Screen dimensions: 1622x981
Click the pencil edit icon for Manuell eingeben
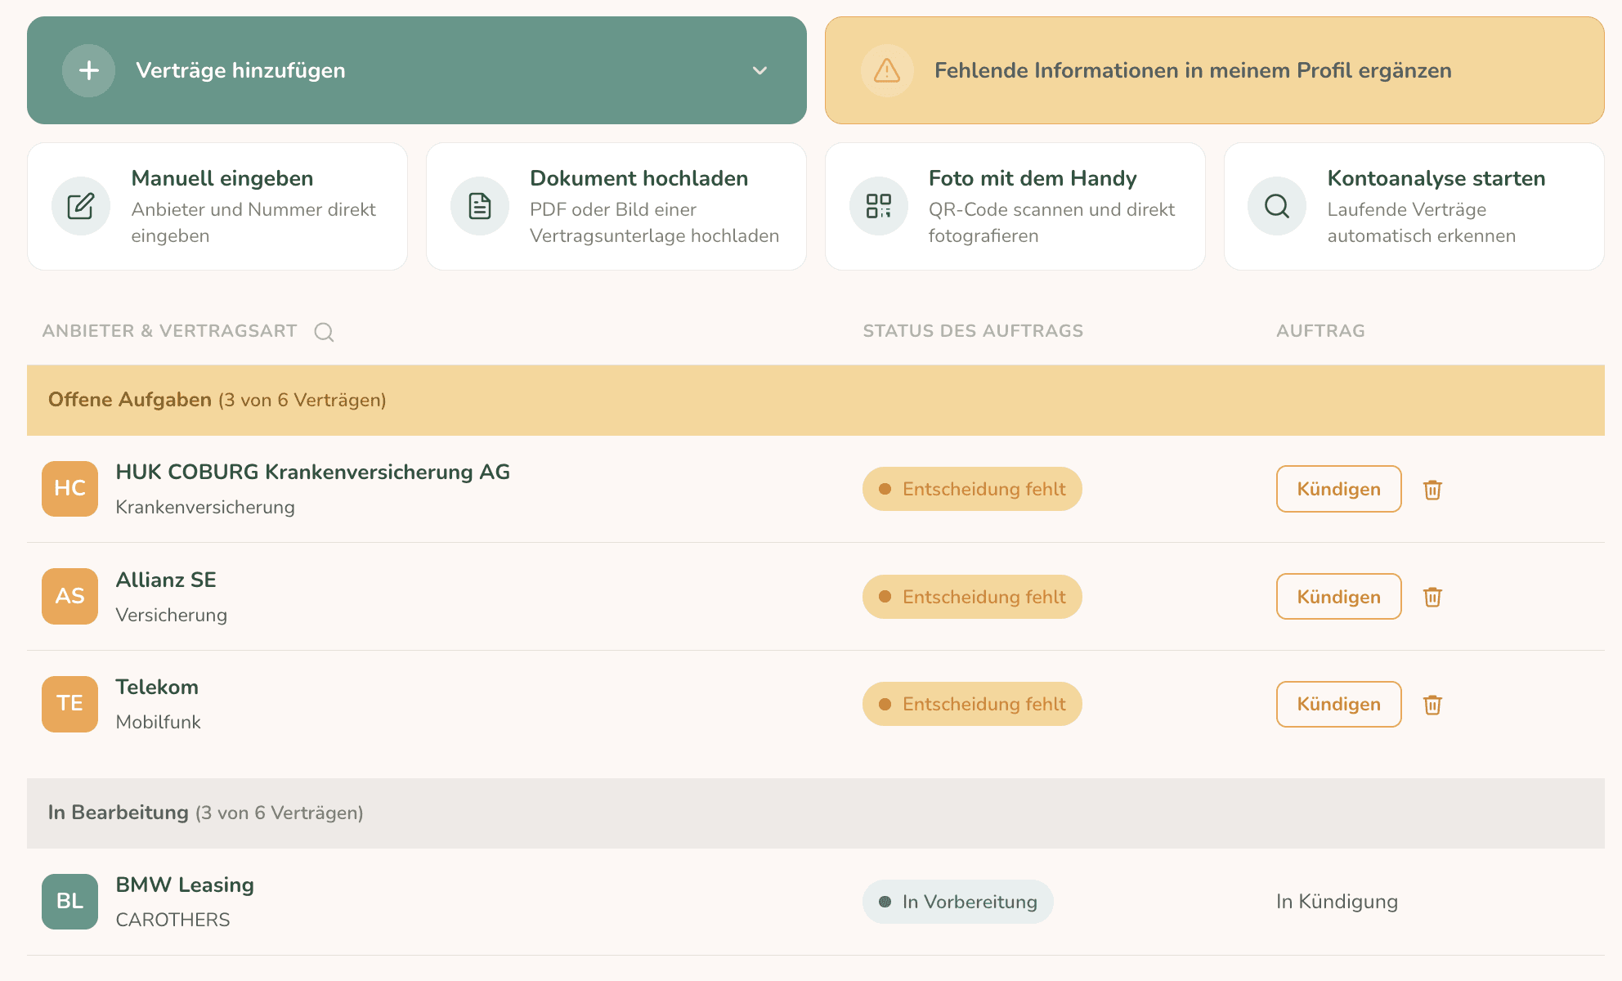(x=81, y=206)
